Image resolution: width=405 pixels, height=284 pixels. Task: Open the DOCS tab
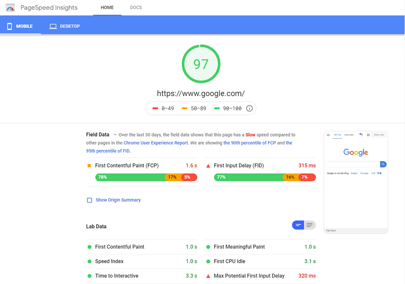136,8
